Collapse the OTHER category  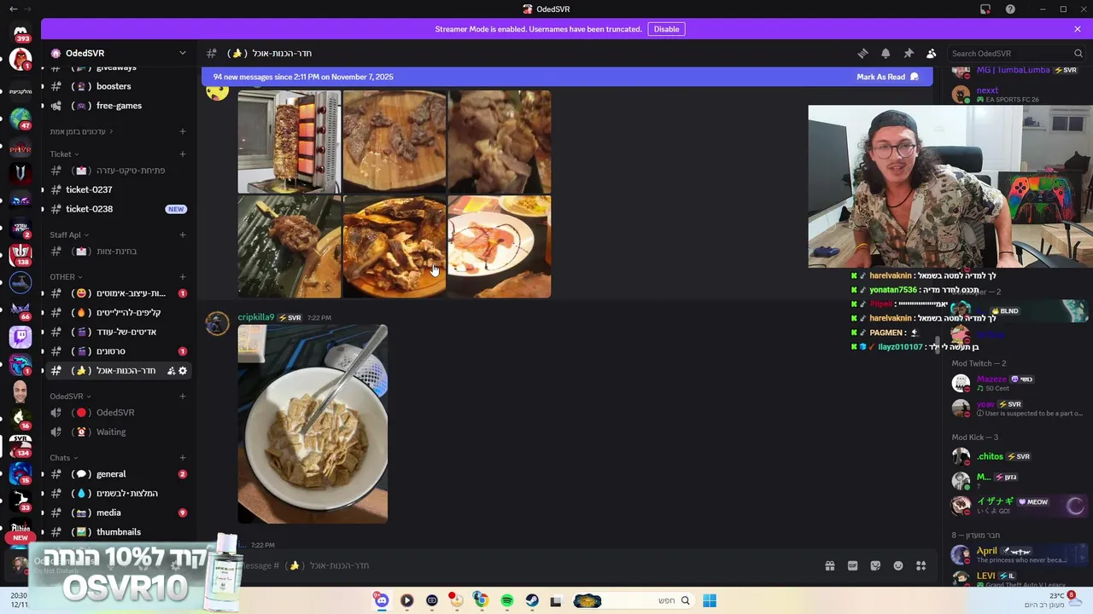(66, 277)
